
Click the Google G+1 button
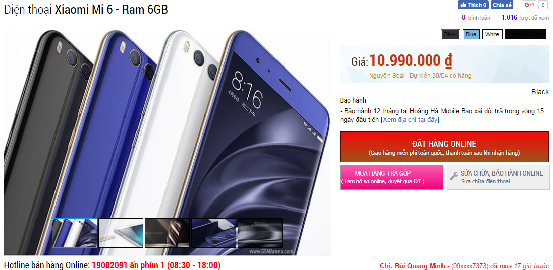point(529,5)
